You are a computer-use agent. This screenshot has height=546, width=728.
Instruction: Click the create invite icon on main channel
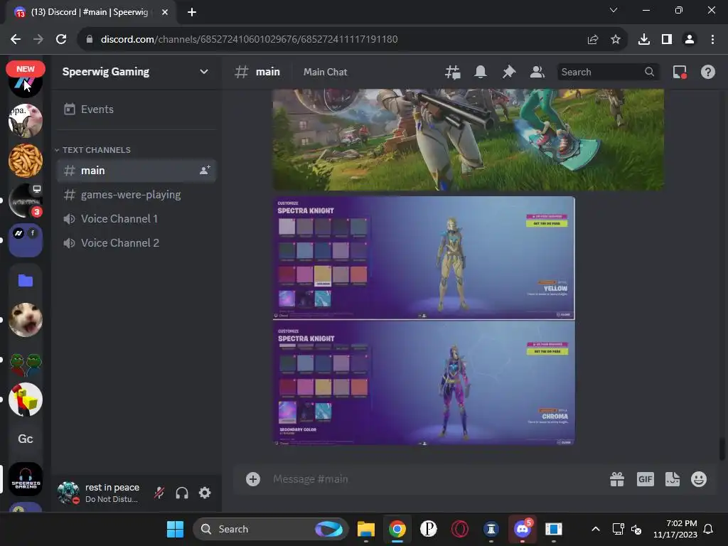[205, 171]
